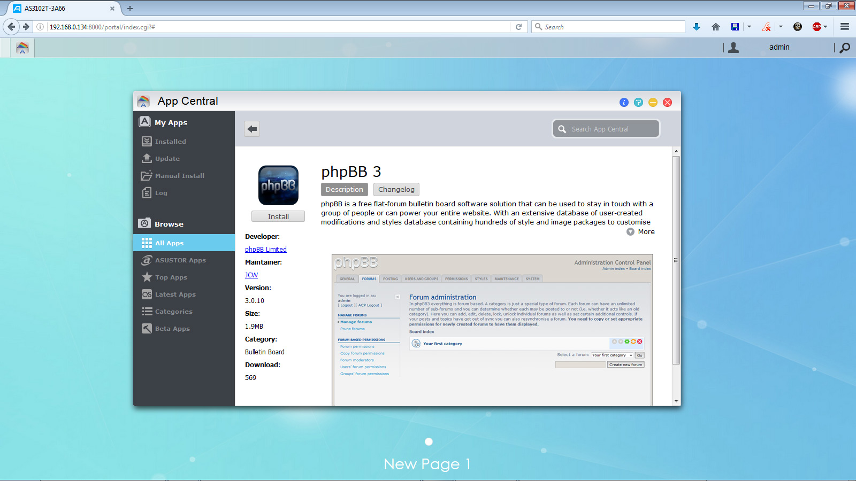The width and height of the screenshot is (856, 481).
Task: Click the back arrow button in App Central
Action: point(252,129)
